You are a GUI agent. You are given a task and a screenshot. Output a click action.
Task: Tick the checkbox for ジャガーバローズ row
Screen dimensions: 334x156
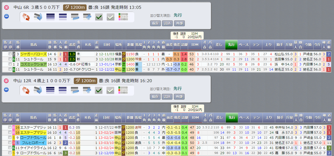tap(10, 54)
